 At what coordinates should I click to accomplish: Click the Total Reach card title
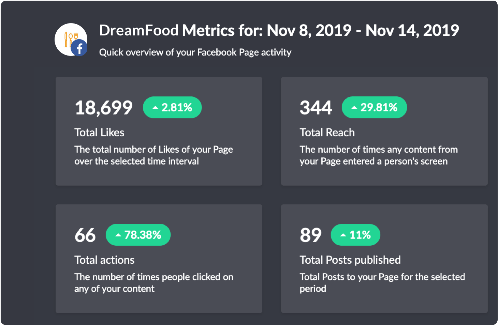pos(327,133)
